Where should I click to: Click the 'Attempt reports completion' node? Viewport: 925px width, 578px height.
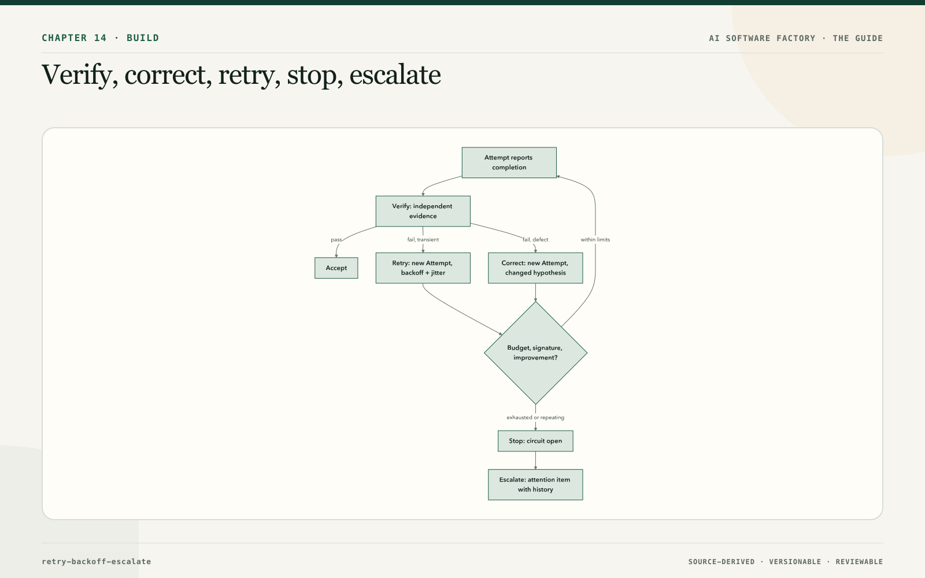coord(509,162)
